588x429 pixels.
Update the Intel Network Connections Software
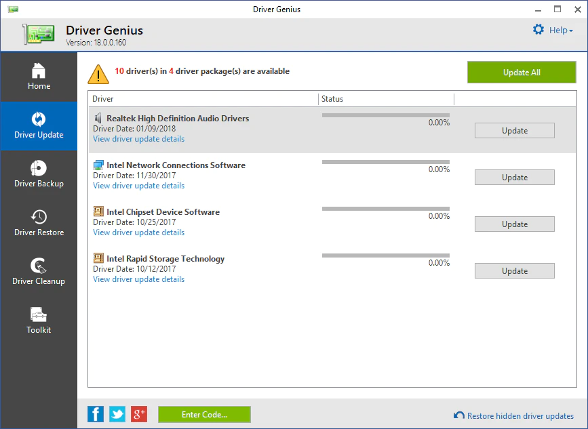(515, 177)
